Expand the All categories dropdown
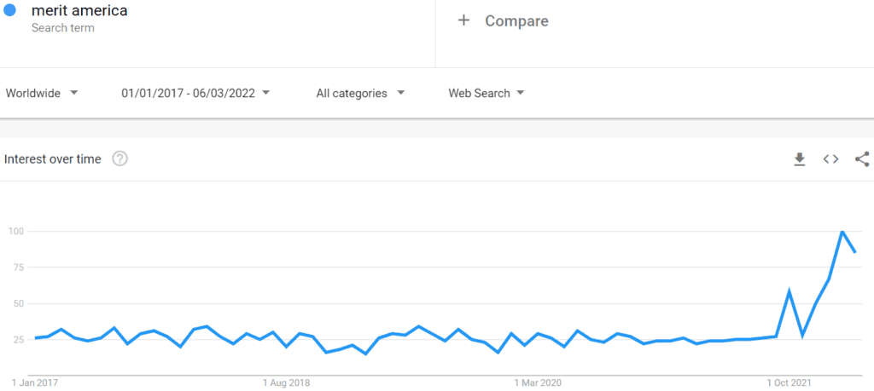 [x=360, y=94]
